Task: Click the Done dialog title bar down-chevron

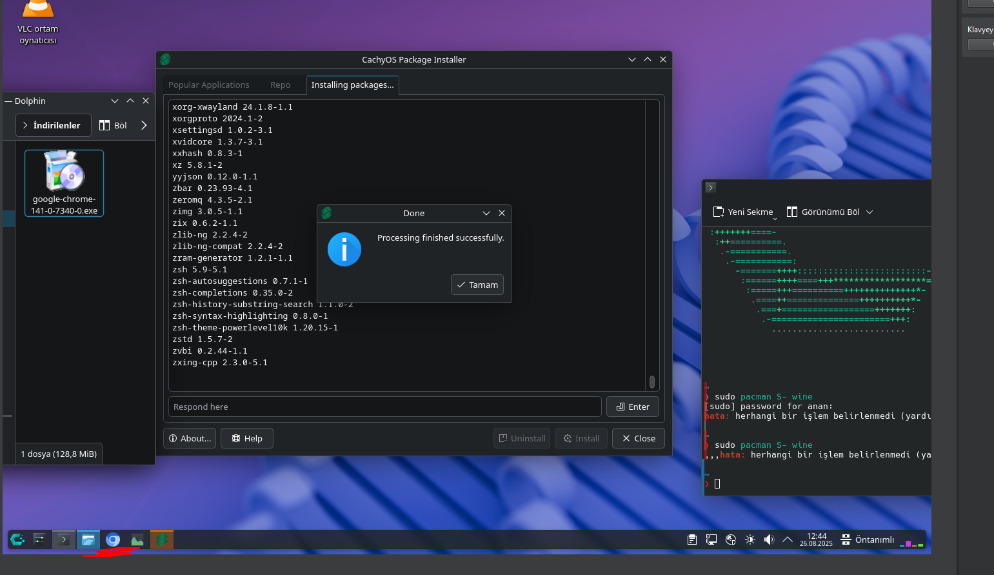Action: coord(486,213)
